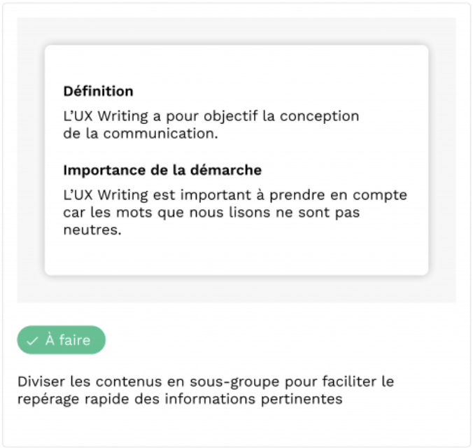Click the caption line starting 'Diviser les contenus'
The image size is (473, 448).
[x=206, y=382]
